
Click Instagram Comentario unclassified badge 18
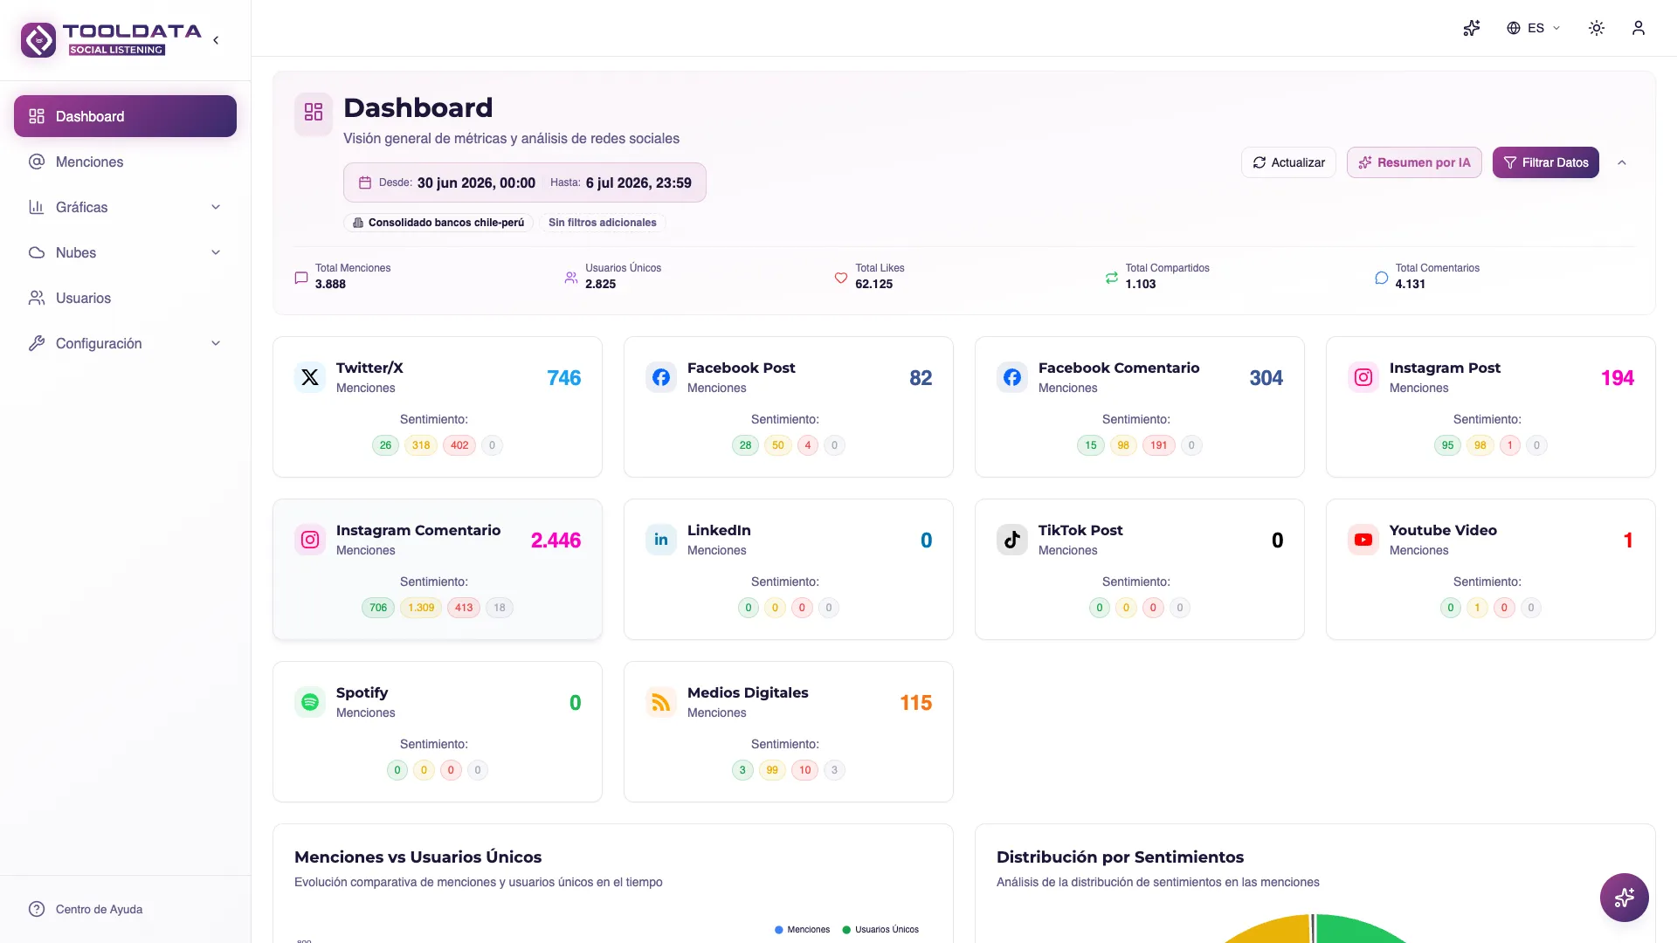(x=500, y=608)
